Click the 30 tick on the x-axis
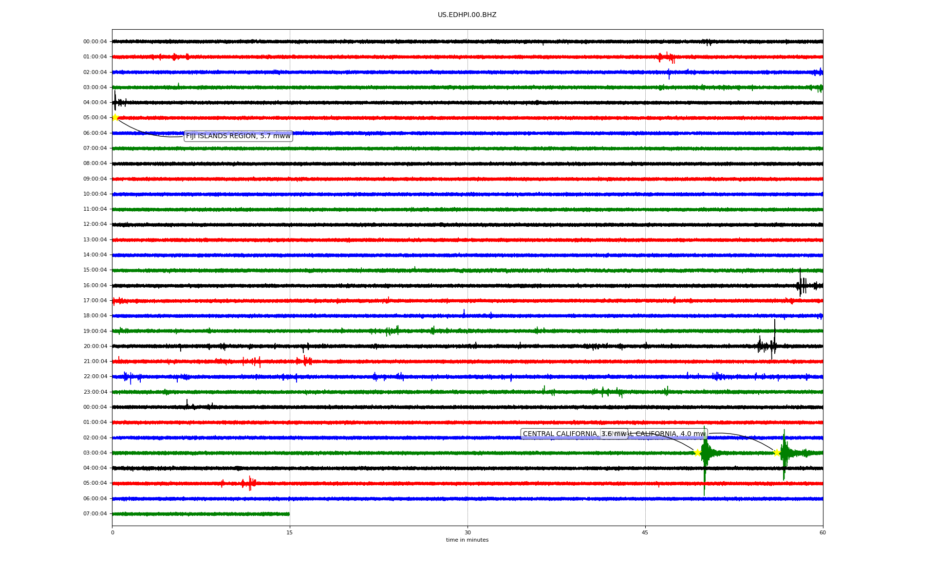The width and height of the screenshot is (935, 584). (467, 532)
